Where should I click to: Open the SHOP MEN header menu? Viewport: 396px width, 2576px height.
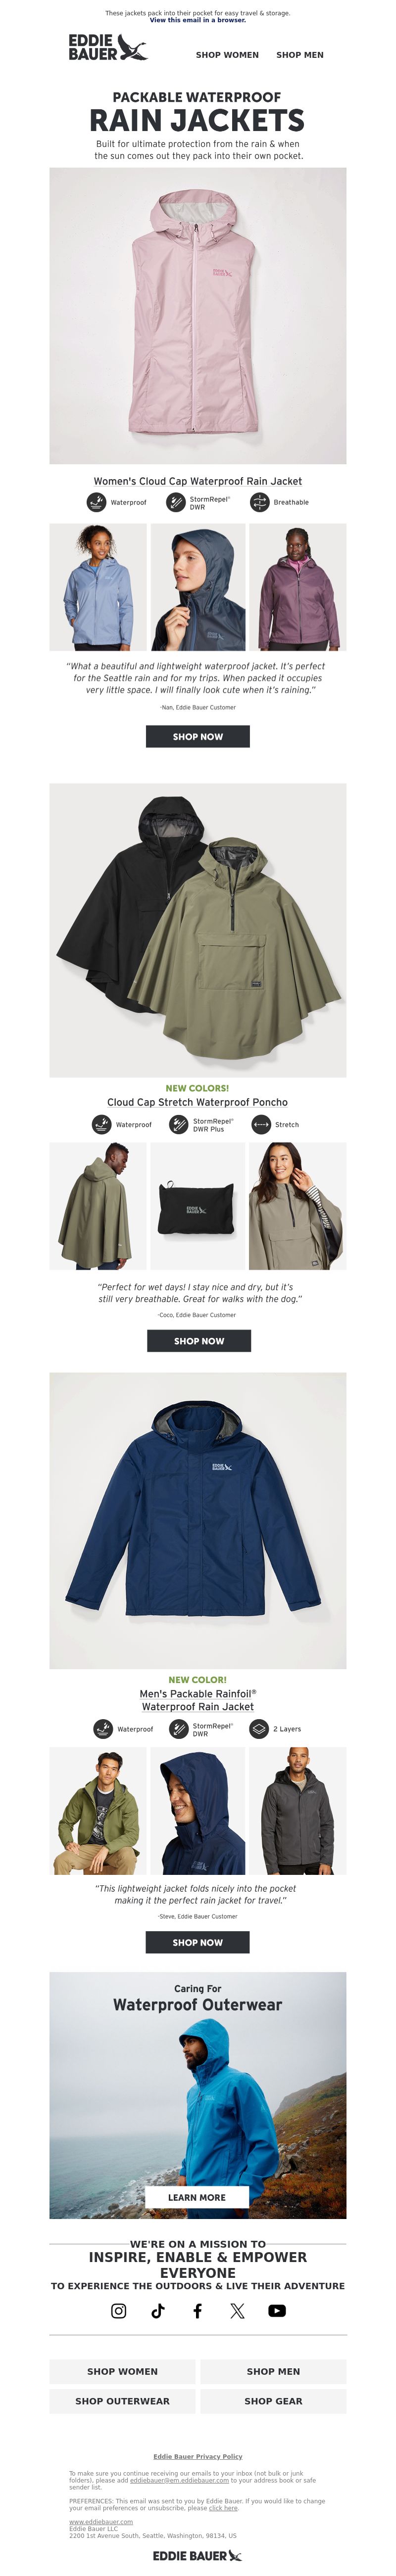pos(300,55)
